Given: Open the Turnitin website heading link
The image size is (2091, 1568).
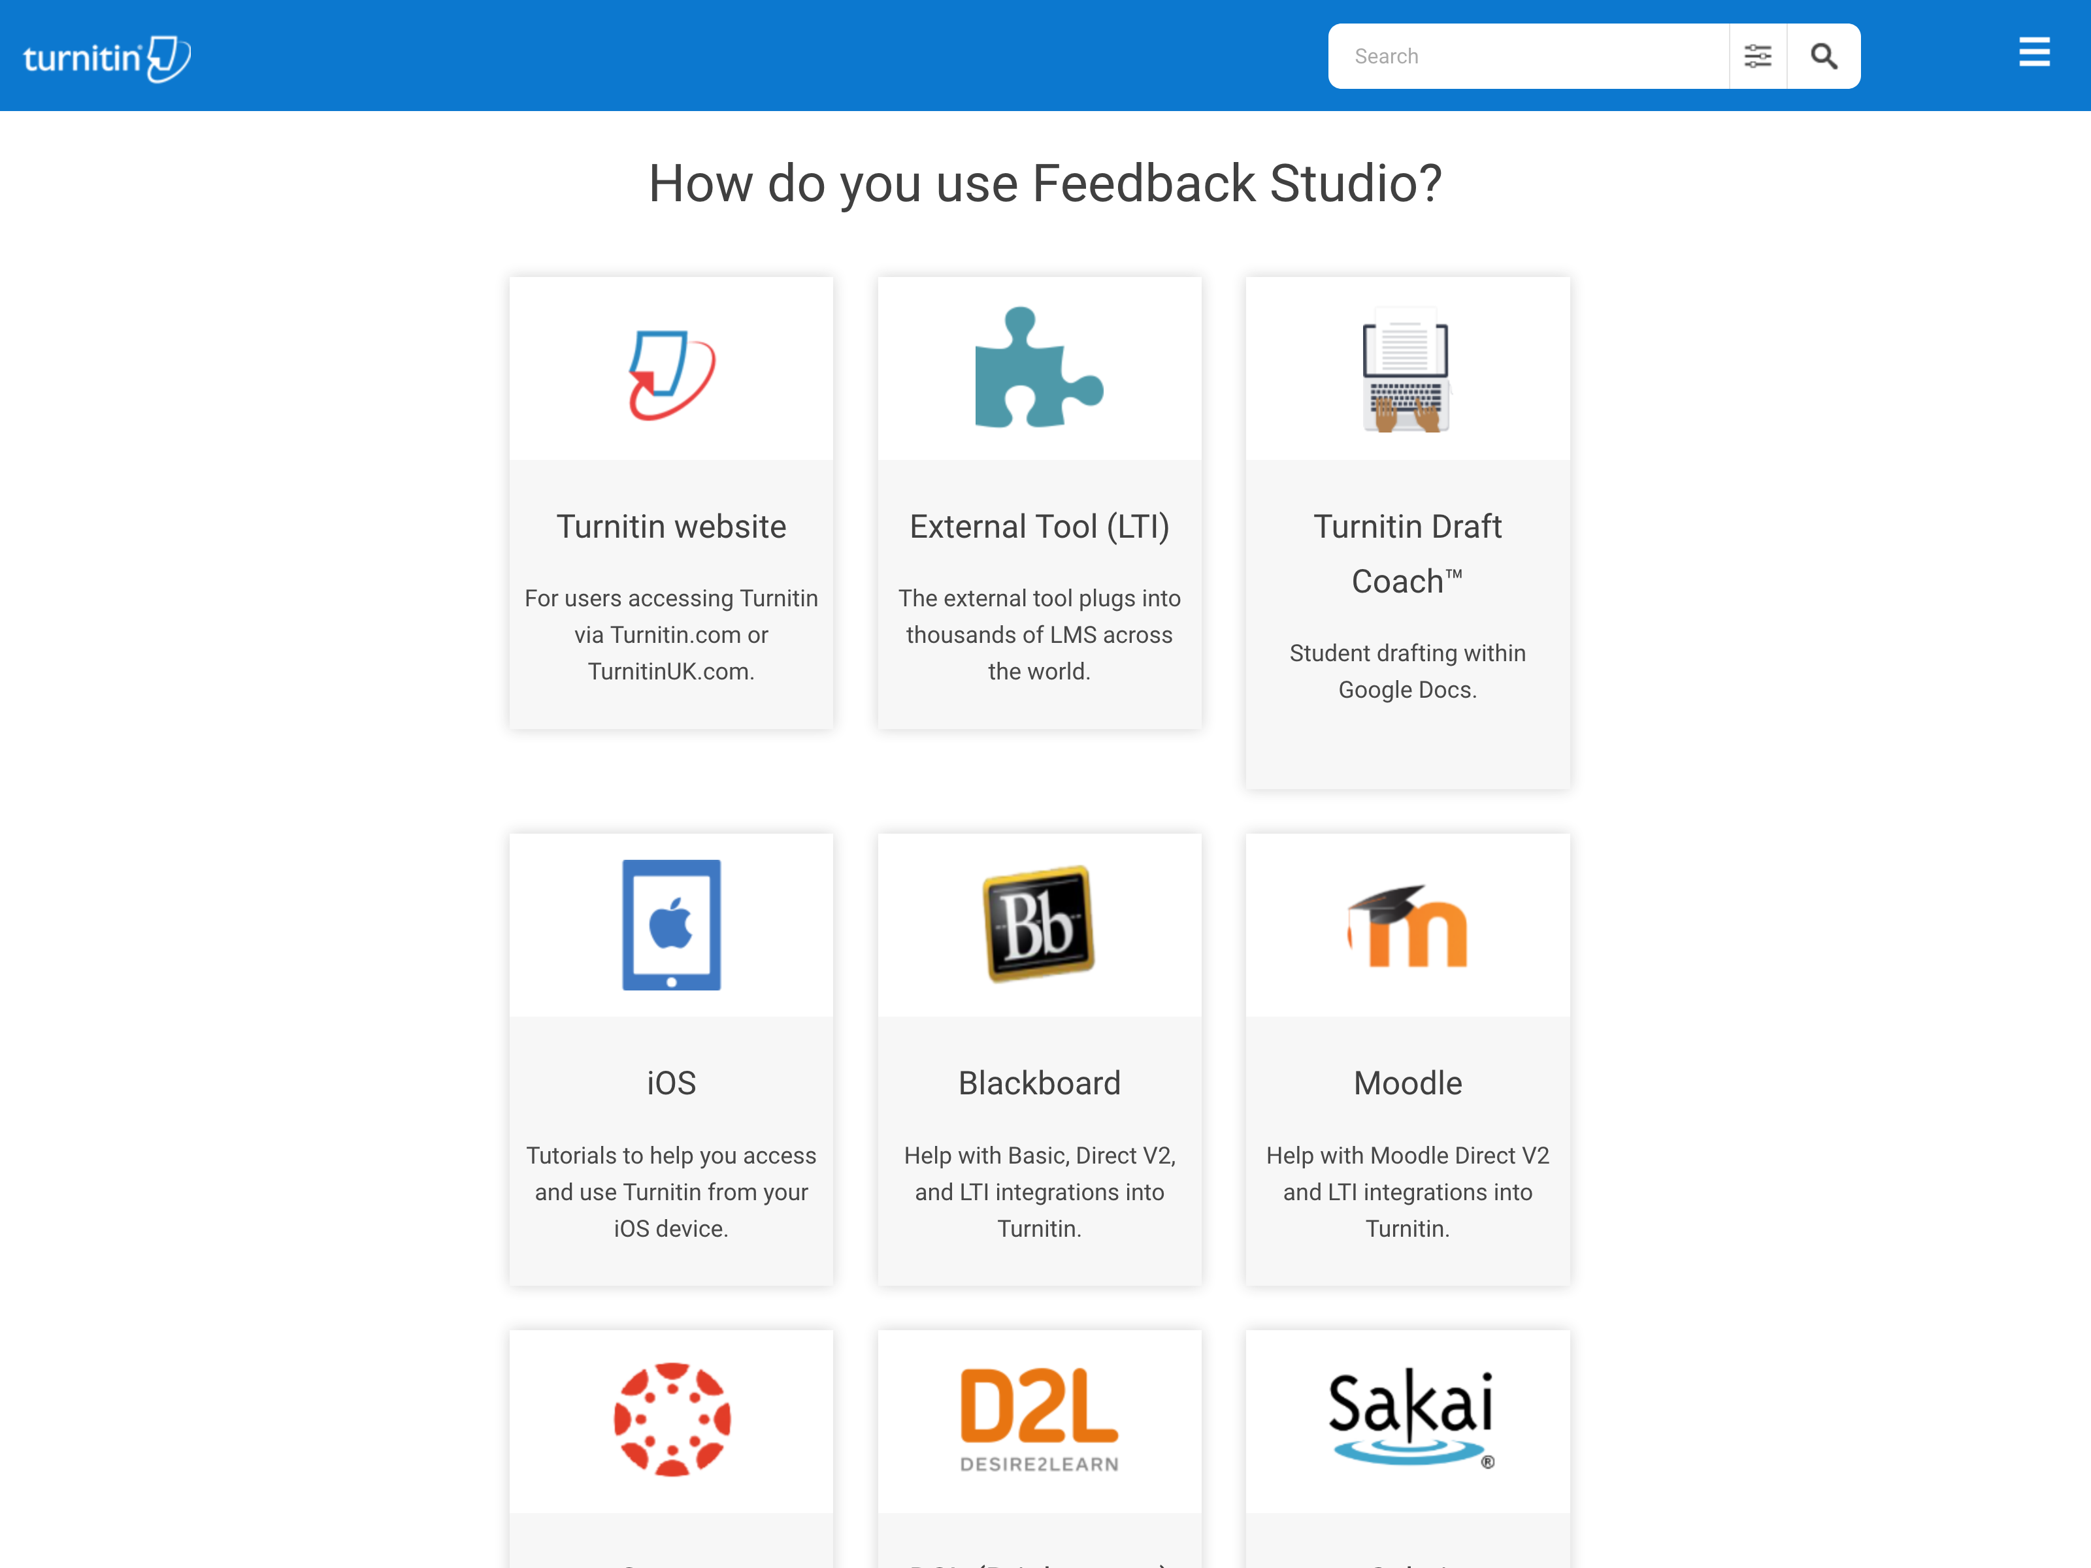Looking at the screenshot, I should 671,527.
